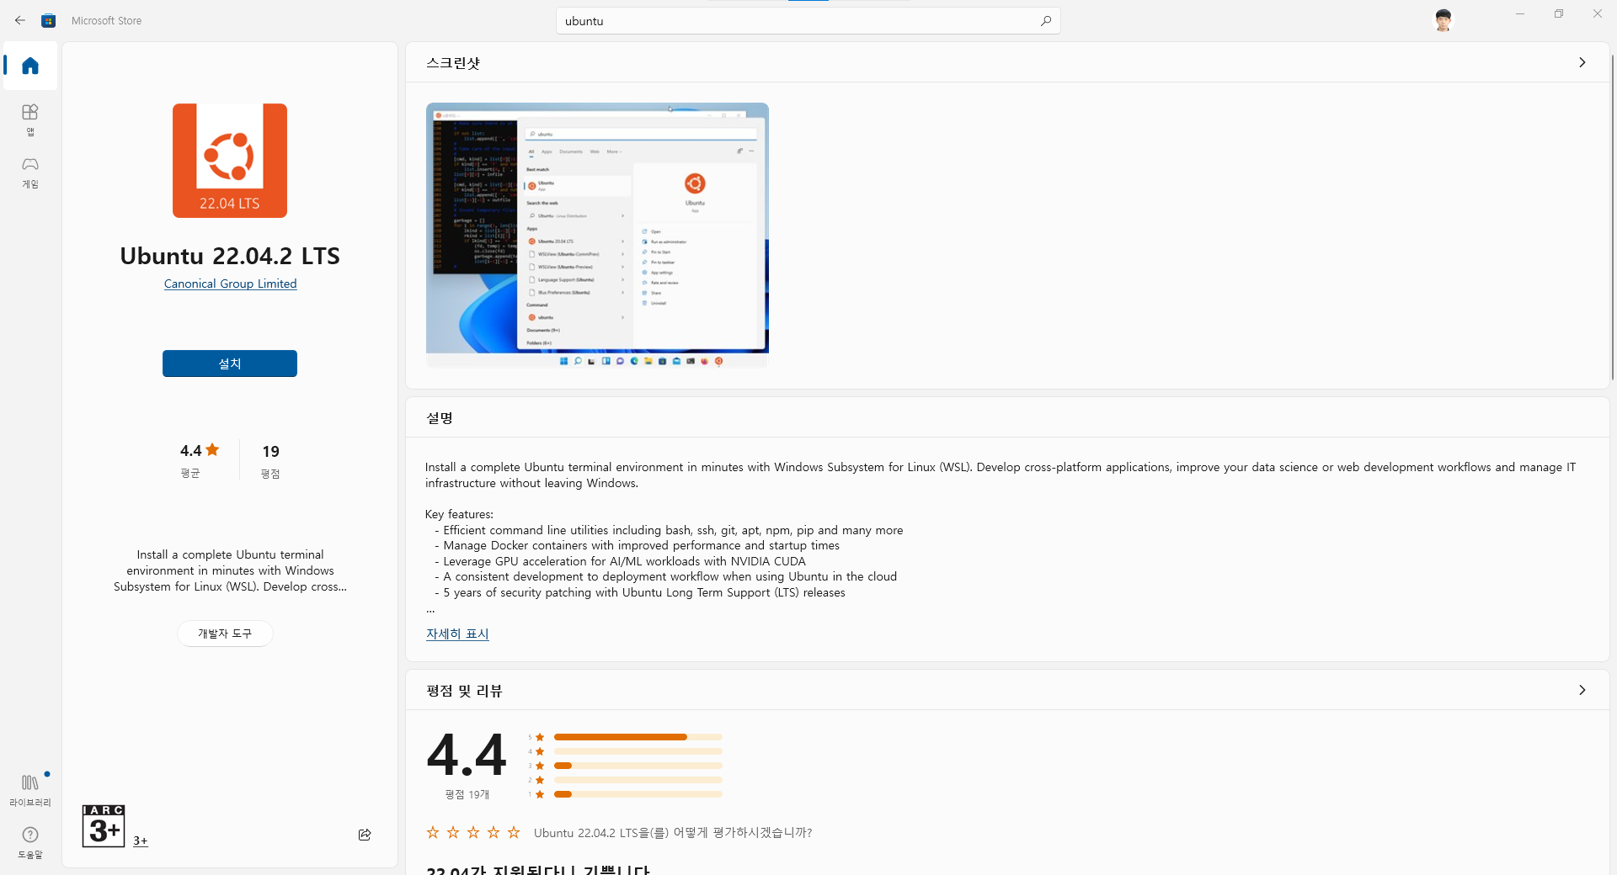Click the share icon for Ubuntu
This screenshot has width=1617, height=875.
pyautogui.click(x=365, y=835)
